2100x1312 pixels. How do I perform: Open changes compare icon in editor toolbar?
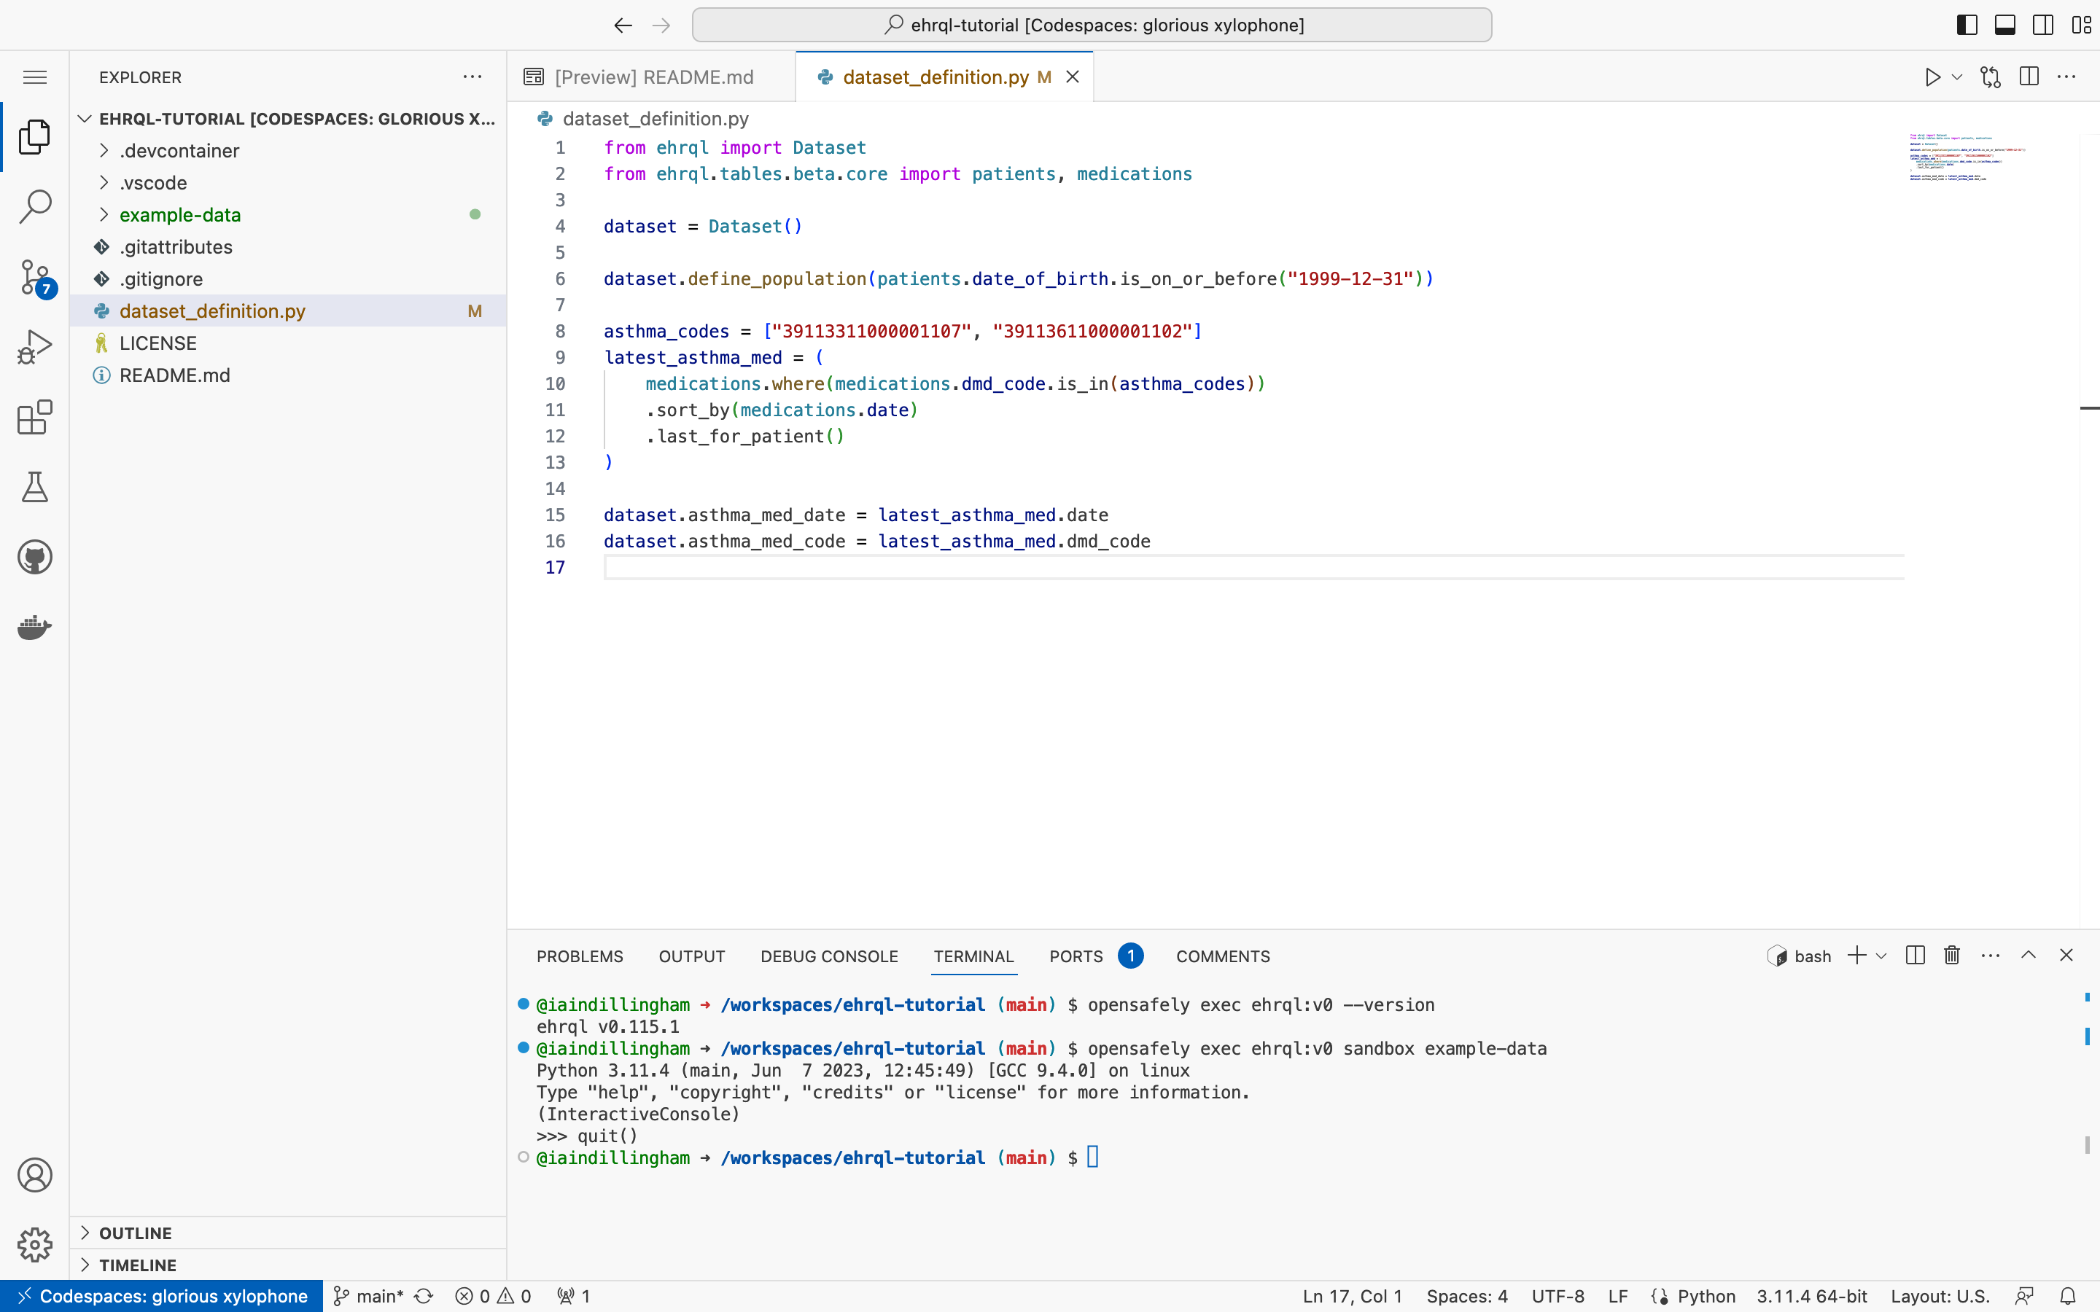[x=1991, y=77]
